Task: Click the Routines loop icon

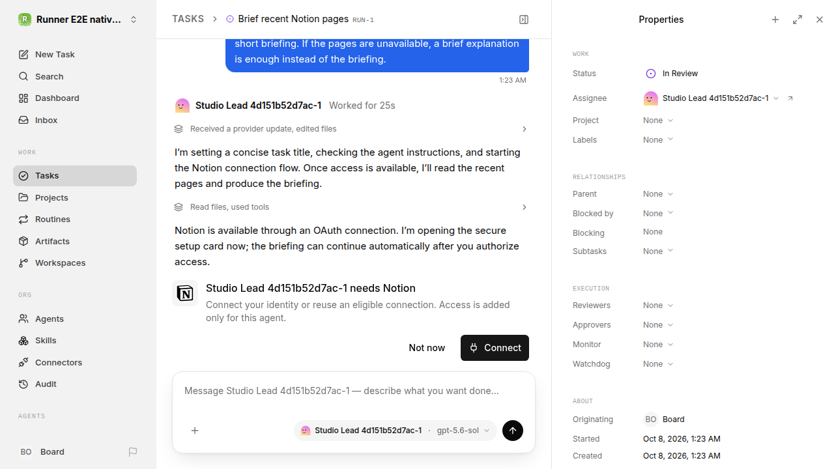Action: [23, 220]
